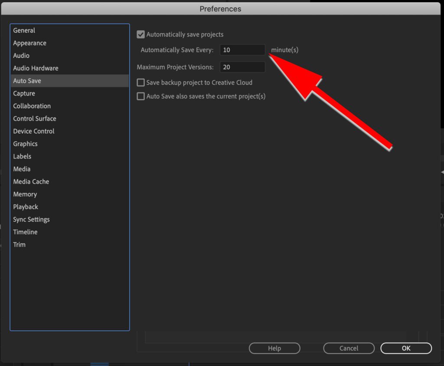Open the General preferences category

(x=70, y=30)
